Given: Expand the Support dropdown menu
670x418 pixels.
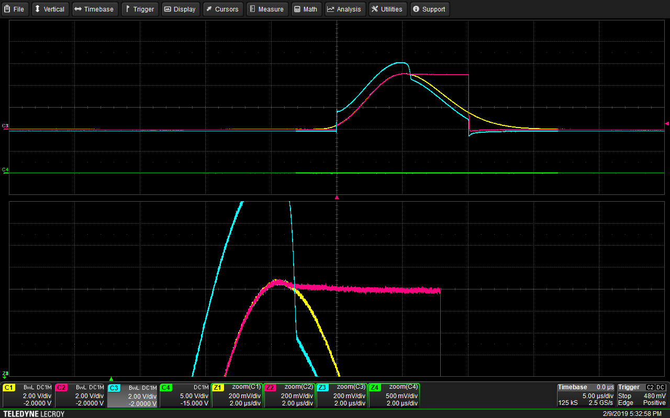Looking at the screenshot, I should click(x=429, y=9).
